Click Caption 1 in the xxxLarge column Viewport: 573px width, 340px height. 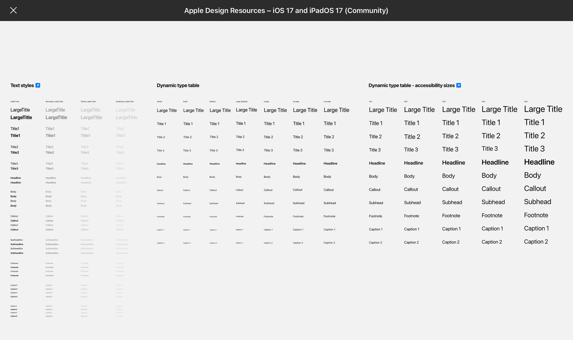pos(329,230)
